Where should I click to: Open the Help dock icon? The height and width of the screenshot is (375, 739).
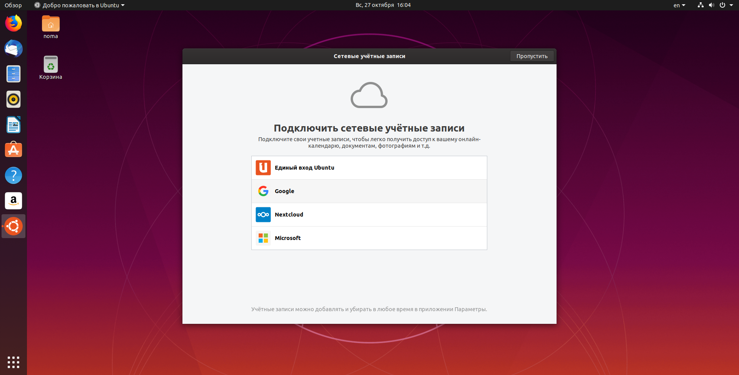tap(13, 175)
